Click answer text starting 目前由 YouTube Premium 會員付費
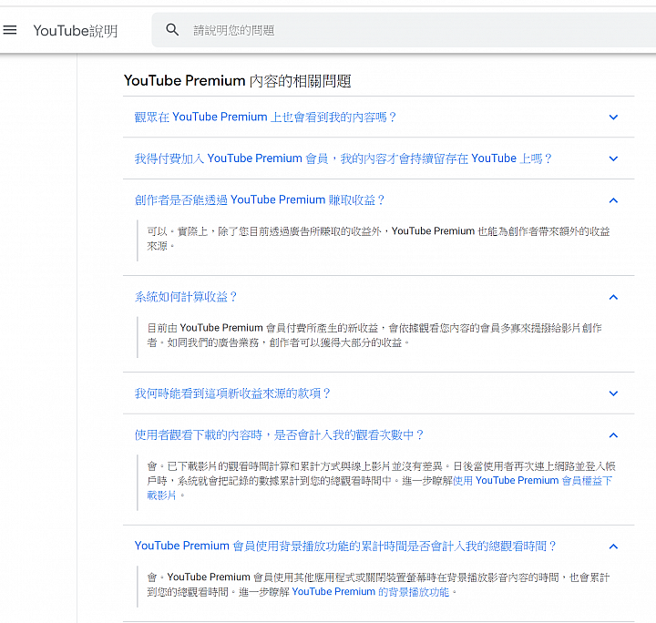 (x=374, y=335)
